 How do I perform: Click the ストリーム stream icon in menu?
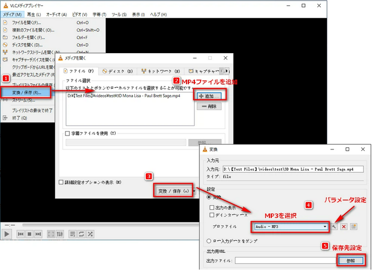tap(5, 100)
